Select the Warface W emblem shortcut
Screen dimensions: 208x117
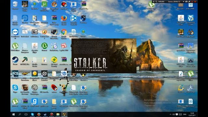(25, 4)
